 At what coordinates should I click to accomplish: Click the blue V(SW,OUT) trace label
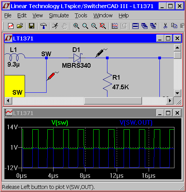(136, 123)
